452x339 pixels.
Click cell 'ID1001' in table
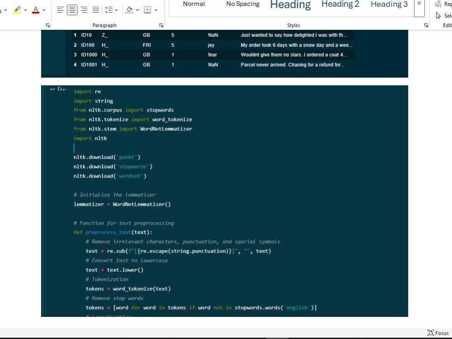point(89,65)
